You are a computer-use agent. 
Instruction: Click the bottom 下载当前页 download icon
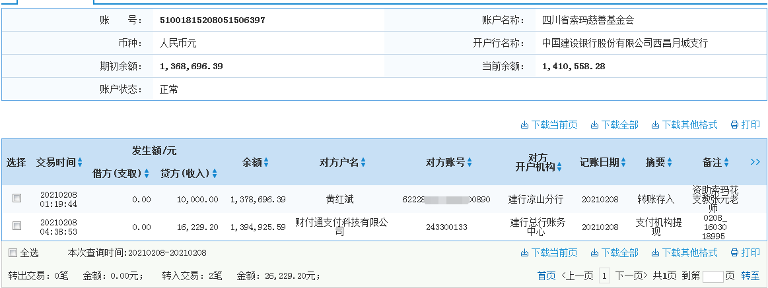pyautogui.click(x=524, y=253)
